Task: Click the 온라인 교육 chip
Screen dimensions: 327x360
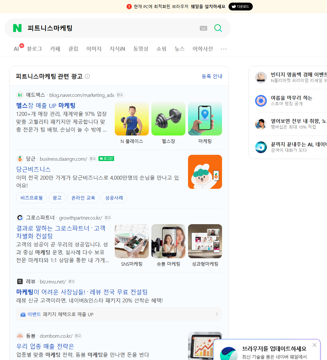Action: point(83,198)
